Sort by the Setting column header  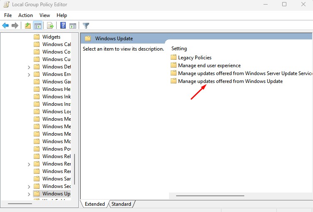[179, 49]
